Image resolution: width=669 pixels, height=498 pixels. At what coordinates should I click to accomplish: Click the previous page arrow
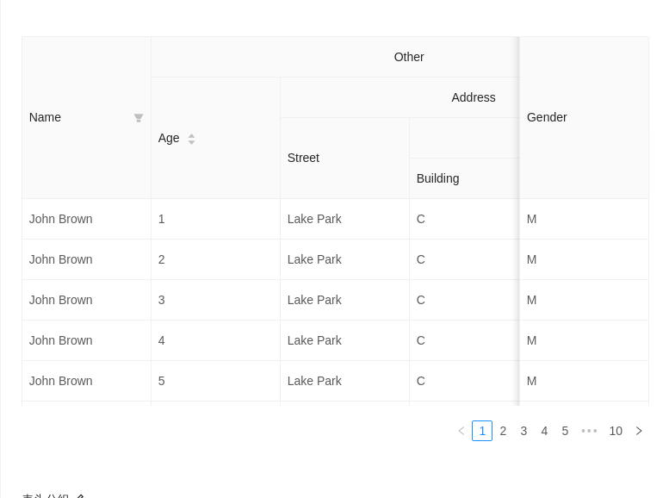461,431
